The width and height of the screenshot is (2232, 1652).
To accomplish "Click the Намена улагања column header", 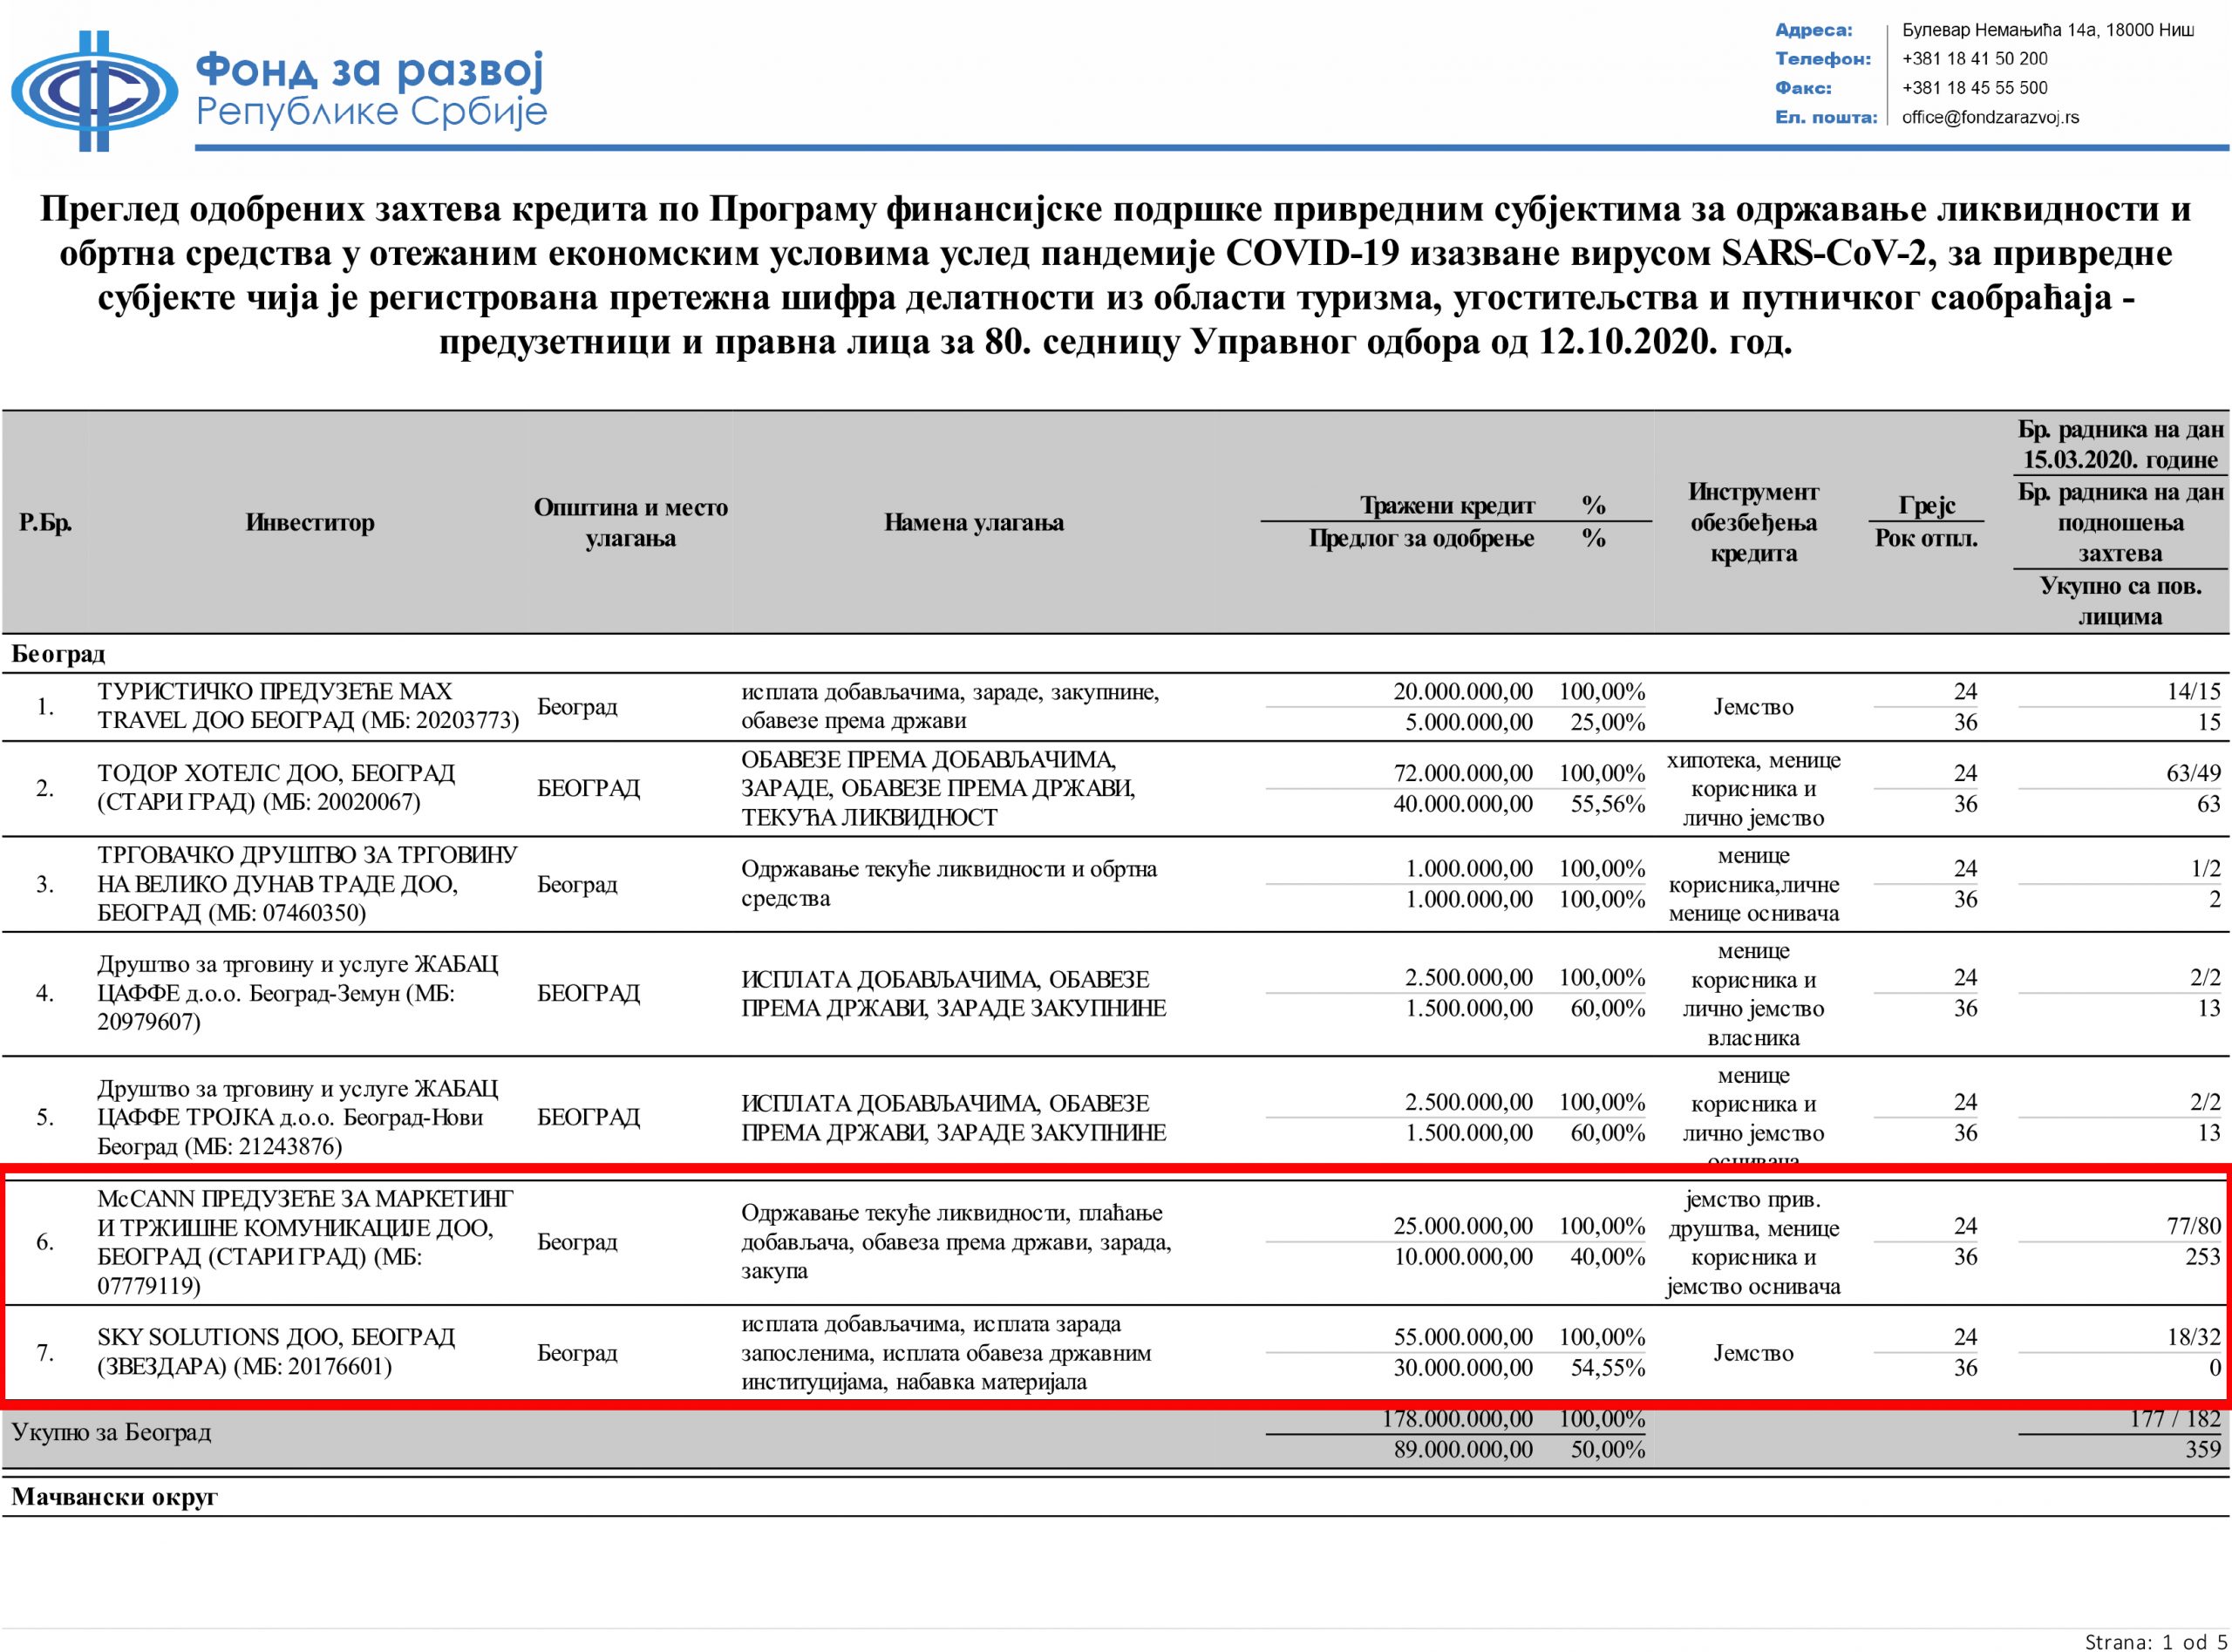I will [973, 522].
